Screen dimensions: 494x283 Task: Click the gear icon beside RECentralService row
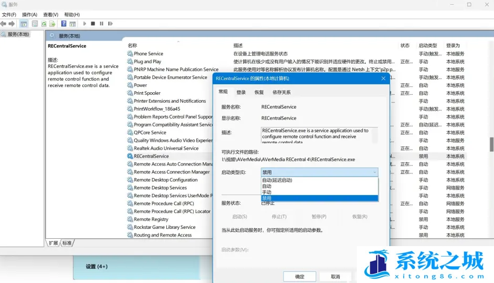pos(130,156)
